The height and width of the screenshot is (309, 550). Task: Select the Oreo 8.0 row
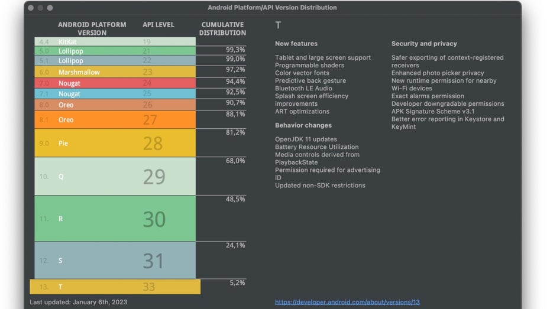[x=115, y=105]
